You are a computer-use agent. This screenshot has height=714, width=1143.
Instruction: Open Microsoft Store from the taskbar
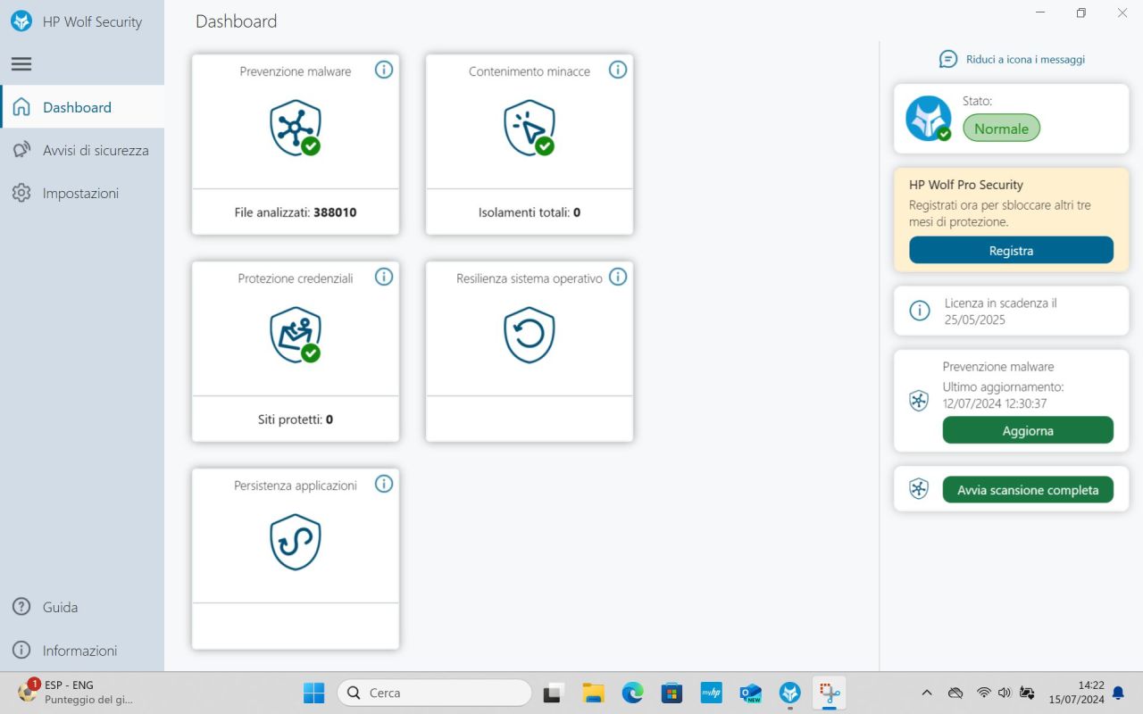tap(672, 693)
